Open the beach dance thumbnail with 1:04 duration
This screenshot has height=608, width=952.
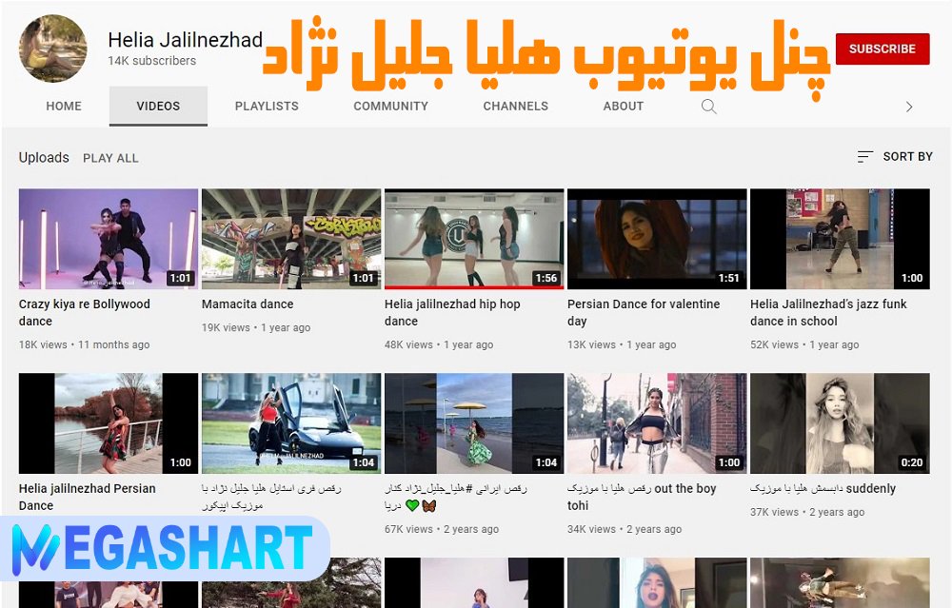(x=474, y=423)
